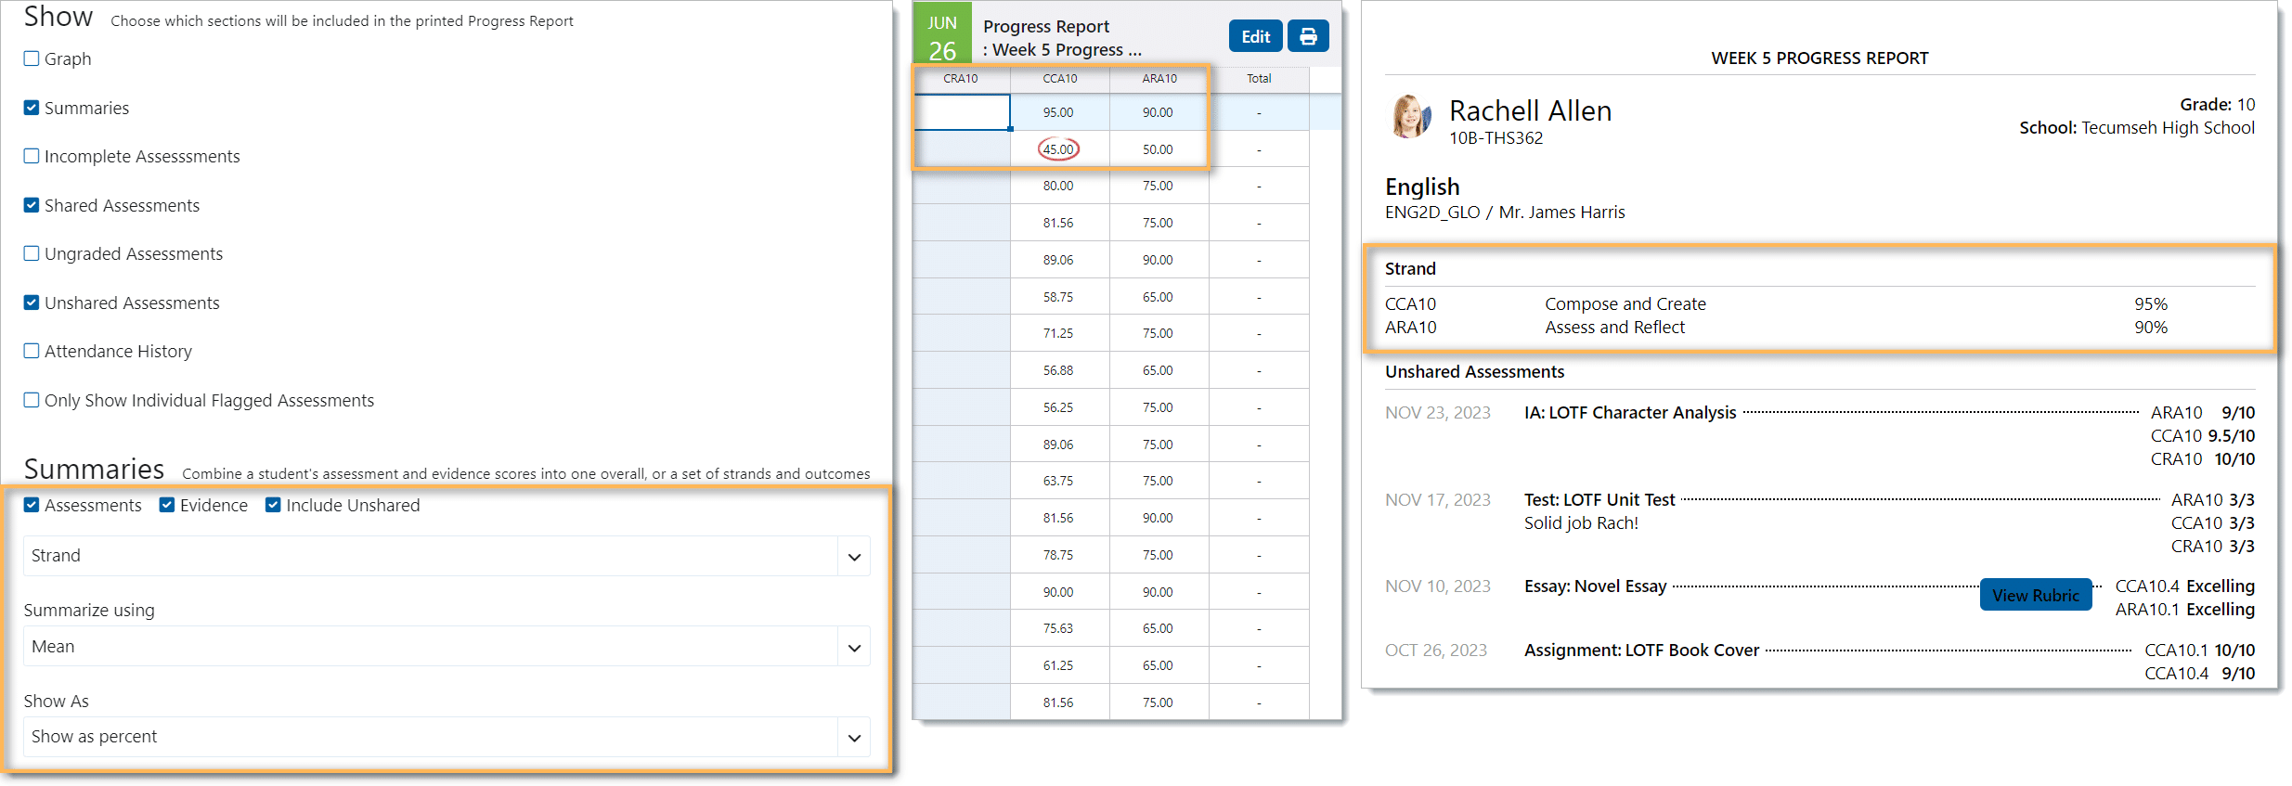Image resolution: width=2292 pixels, height=786 pixels.
Task: Toggle the Attendance History checkbox
Action: point(32,351)
